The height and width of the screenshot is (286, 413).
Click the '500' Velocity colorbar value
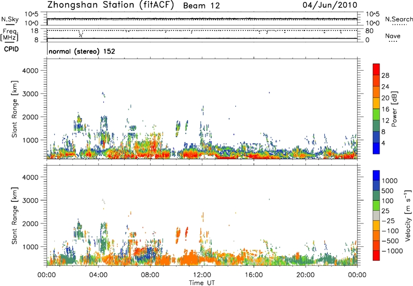(387, 190)
